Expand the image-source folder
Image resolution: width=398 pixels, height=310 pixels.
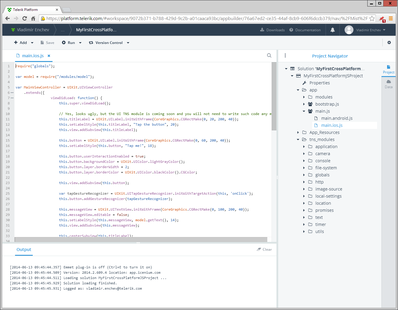(x=304, y=189)
